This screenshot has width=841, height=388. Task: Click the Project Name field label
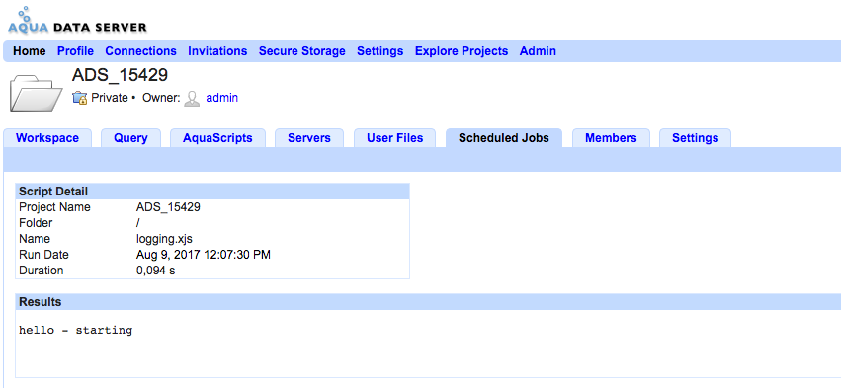coord(54,207)
